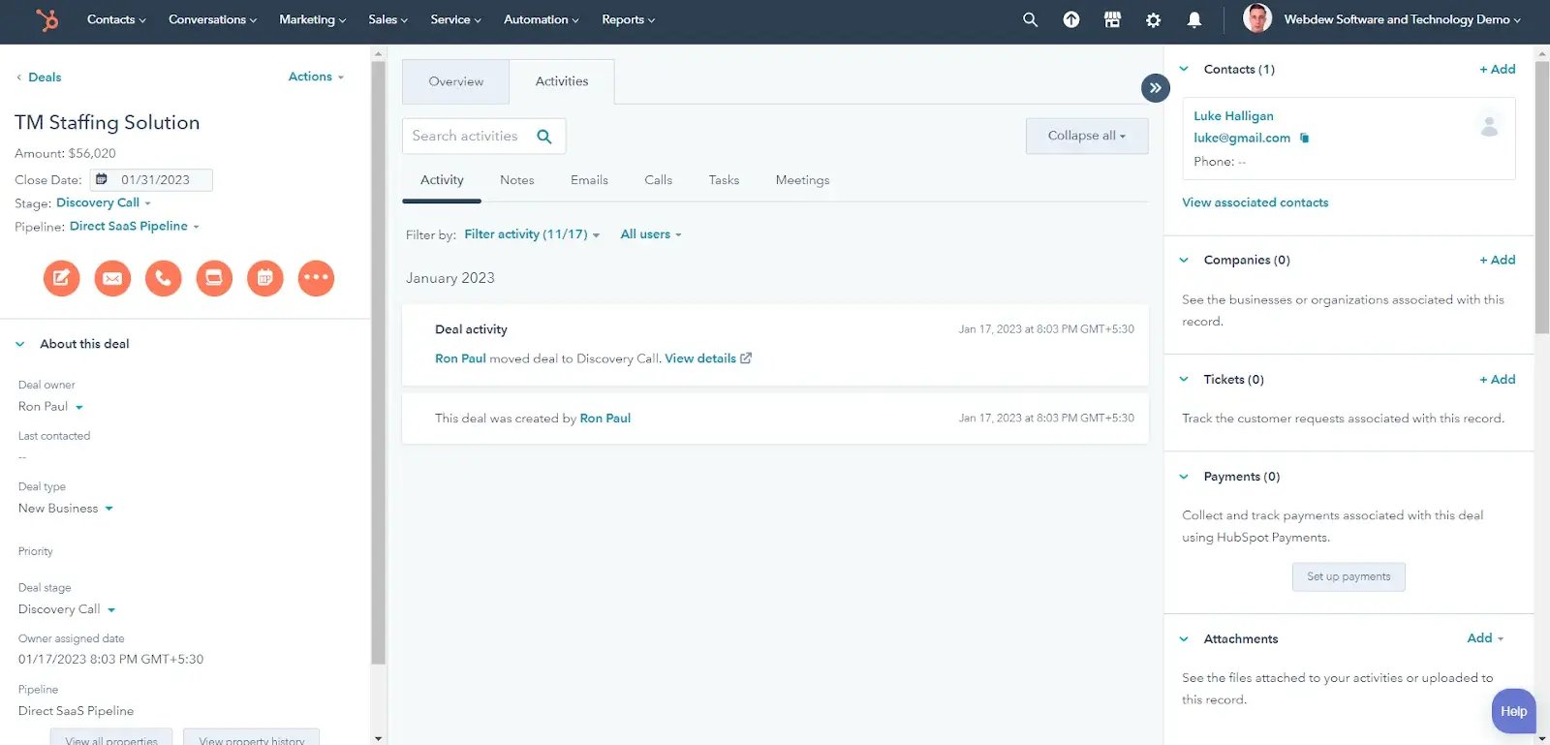Show notifications via the bell icon
Screen dimensions: 1550x745
pos(1194,19)
